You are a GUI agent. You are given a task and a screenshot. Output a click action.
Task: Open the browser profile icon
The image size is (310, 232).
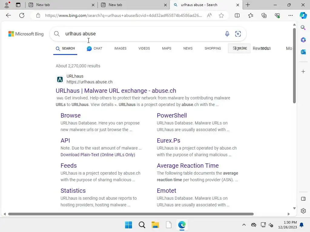pos(7,5)
